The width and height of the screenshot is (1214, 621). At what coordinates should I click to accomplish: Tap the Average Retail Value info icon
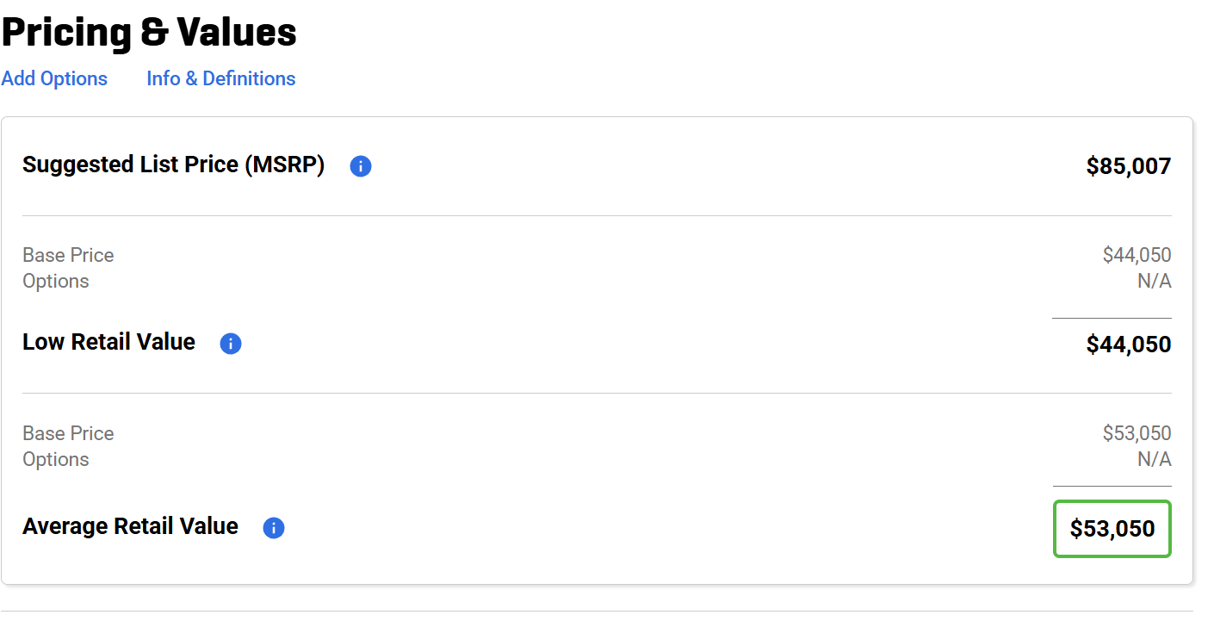(x=274, y=528)
